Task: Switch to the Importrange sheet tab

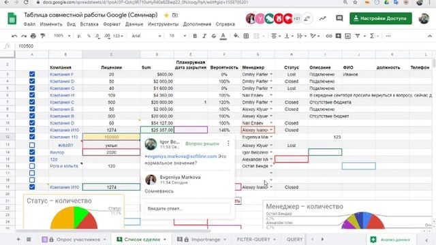Action: [x=202, y=239]
